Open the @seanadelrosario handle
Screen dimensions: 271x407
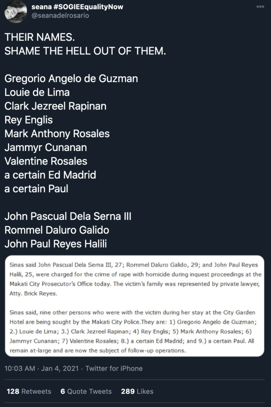coord(60,16)
